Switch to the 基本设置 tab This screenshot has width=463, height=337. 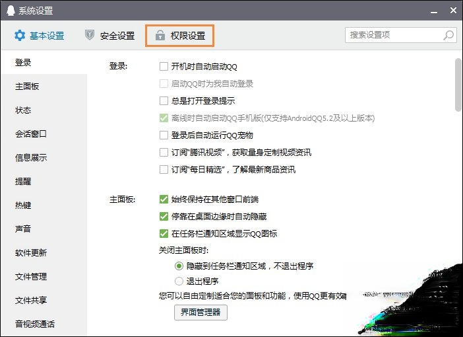pos(40,36)
